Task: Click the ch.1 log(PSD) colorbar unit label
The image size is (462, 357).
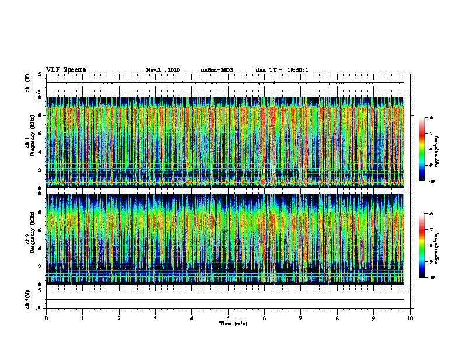Action: (x=437, y=152)
